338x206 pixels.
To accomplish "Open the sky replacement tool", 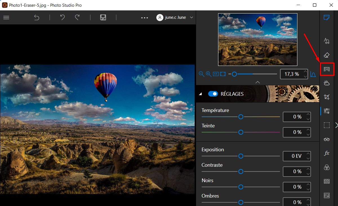I will 327,83.
